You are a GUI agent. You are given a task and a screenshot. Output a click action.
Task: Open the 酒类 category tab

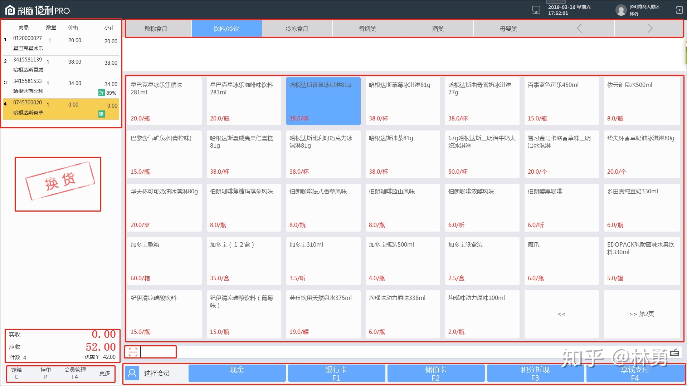(x=438, y=29)
